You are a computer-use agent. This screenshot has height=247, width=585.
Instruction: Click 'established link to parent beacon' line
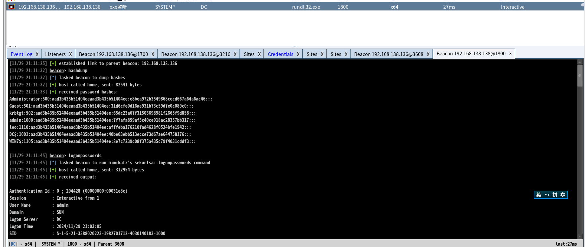point(93,63)
